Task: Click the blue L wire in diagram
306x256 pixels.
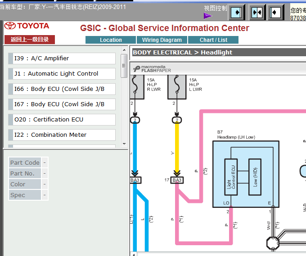Action: [135, 147]
